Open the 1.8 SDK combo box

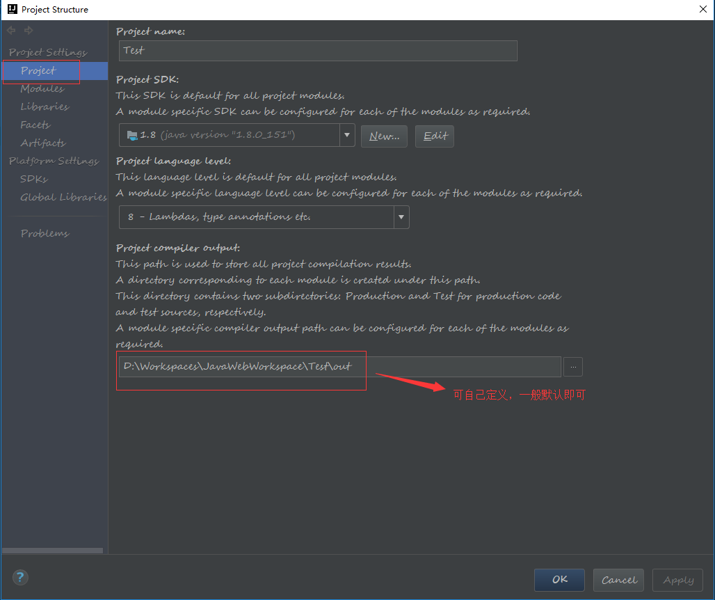point(236,135)
